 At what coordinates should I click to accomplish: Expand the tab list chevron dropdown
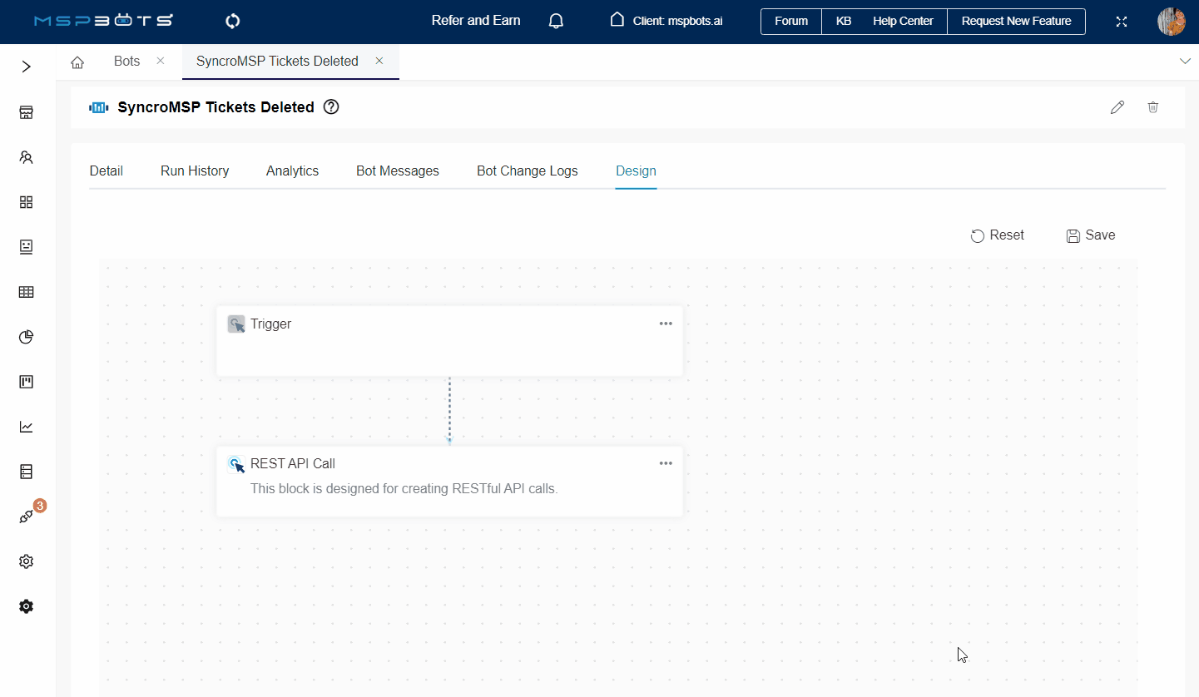1185,62
